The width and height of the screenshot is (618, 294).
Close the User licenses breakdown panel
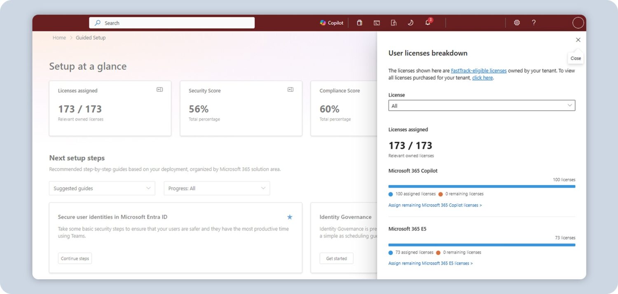pos(578,40)
